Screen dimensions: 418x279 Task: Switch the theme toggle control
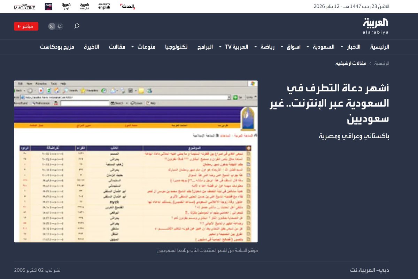[56, 26]
